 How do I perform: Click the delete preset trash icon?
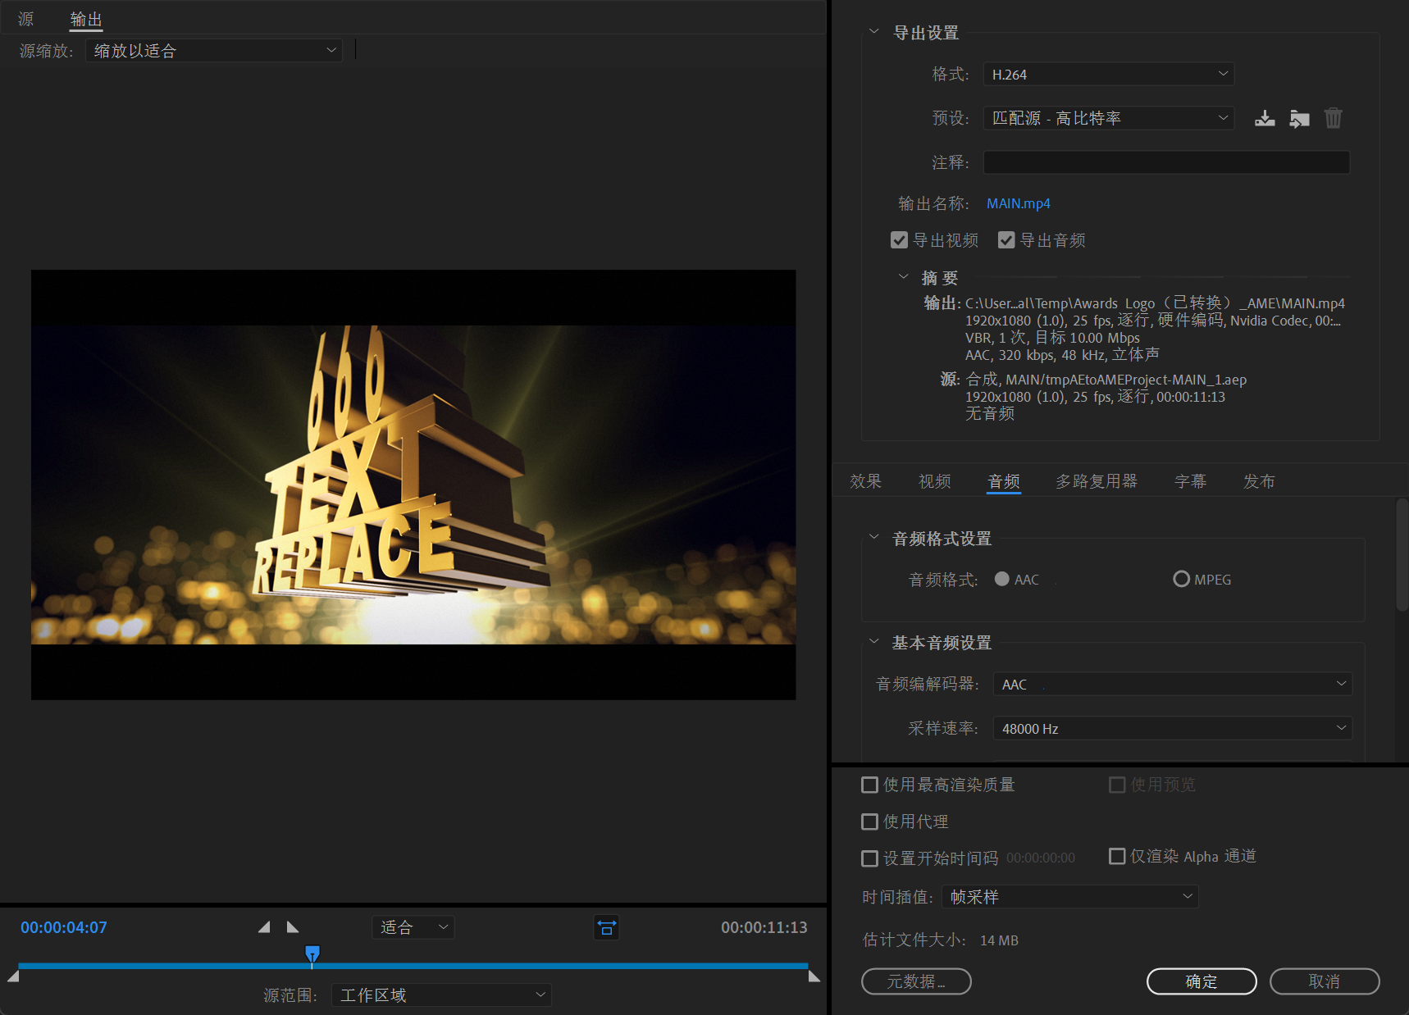pyautogui.click(x=1334, y=119)
